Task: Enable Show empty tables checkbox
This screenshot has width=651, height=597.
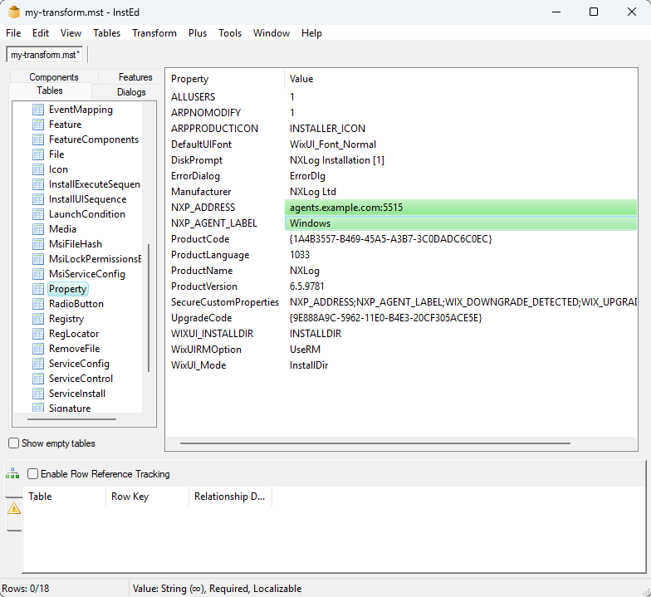Action: tap(14, 443)
